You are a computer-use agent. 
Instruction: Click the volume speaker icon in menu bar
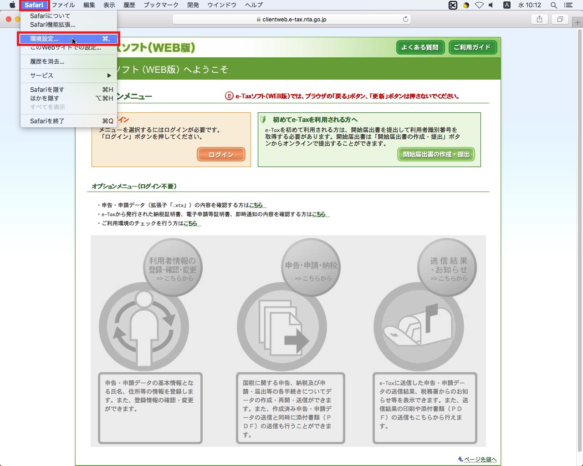491,5
